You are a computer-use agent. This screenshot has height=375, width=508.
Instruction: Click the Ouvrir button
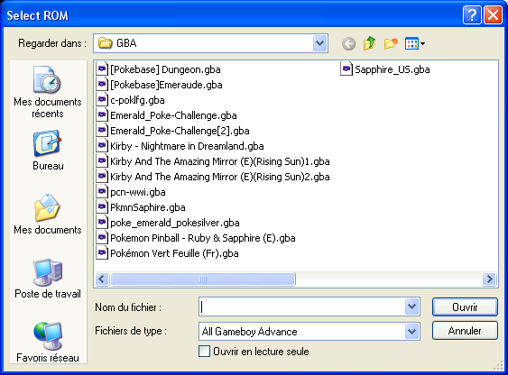pos(465,306)
